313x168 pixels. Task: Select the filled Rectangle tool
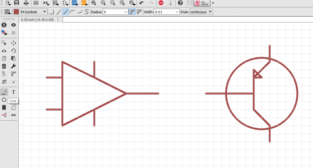4,107
